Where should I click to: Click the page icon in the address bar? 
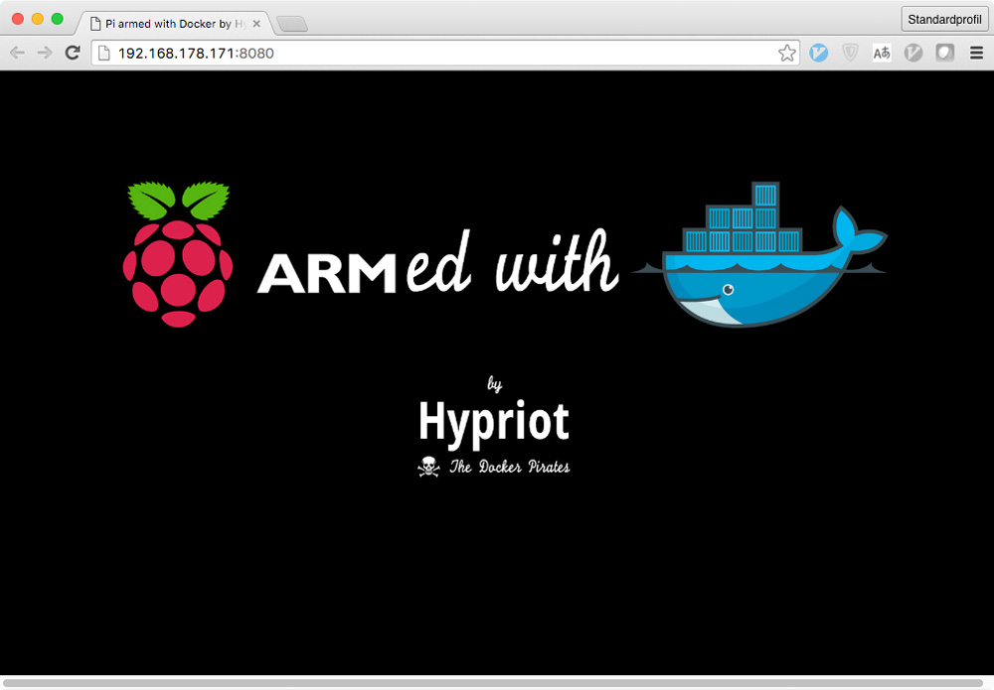coord(102,54)
